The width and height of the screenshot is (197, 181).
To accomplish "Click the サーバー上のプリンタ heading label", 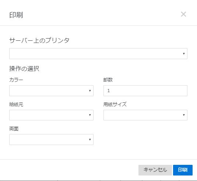I will click(x=39, y=40).
